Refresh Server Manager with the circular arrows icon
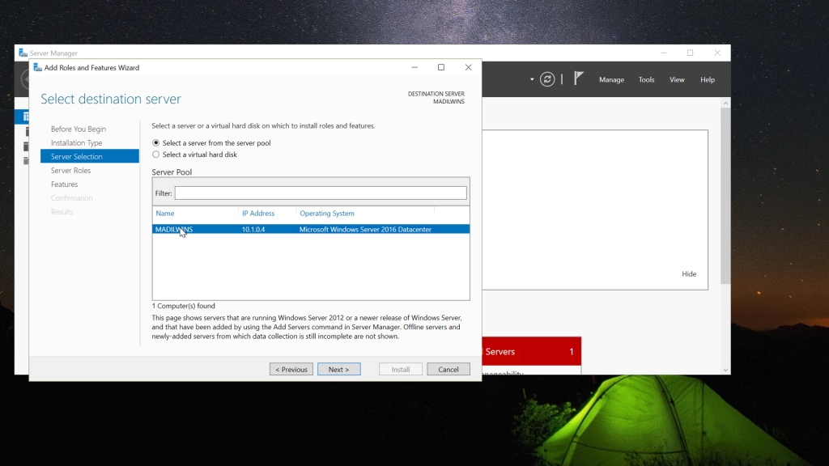 (547, 80)
